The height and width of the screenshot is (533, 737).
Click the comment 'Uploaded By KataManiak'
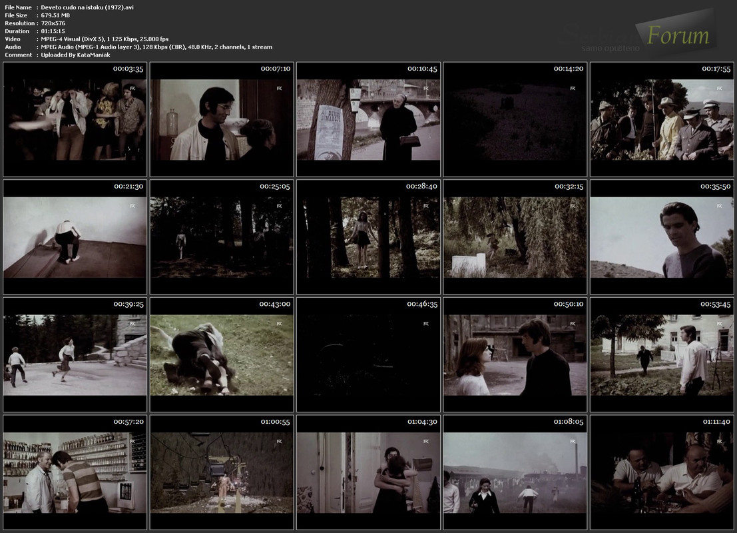(x=76, y=55)
